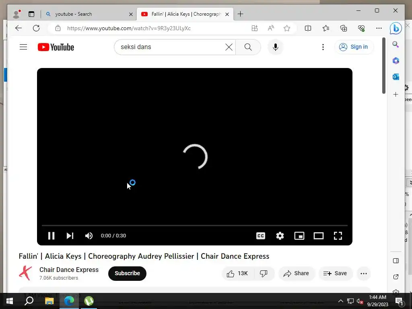Dislike this video
This screenshot has width=412, height=309.
click(x=264, y=274)
